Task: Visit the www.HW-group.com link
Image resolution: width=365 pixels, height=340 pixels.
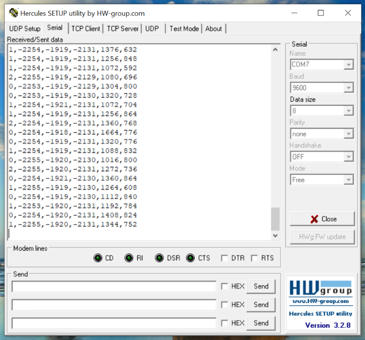Action: pyautogui.click(x=321, y=301)
